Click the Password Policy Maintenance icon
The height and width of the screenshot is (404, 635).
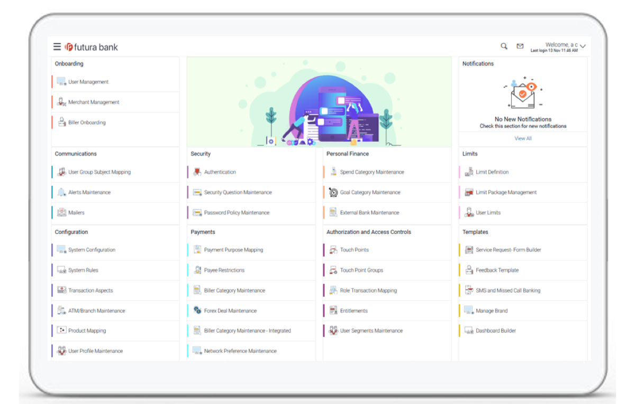[x=197, y=212]
